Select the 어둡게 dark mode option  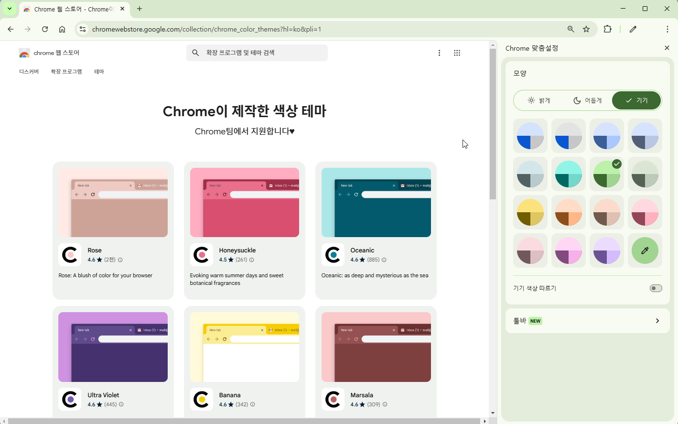pyautogui.click(x=588, y=100)
